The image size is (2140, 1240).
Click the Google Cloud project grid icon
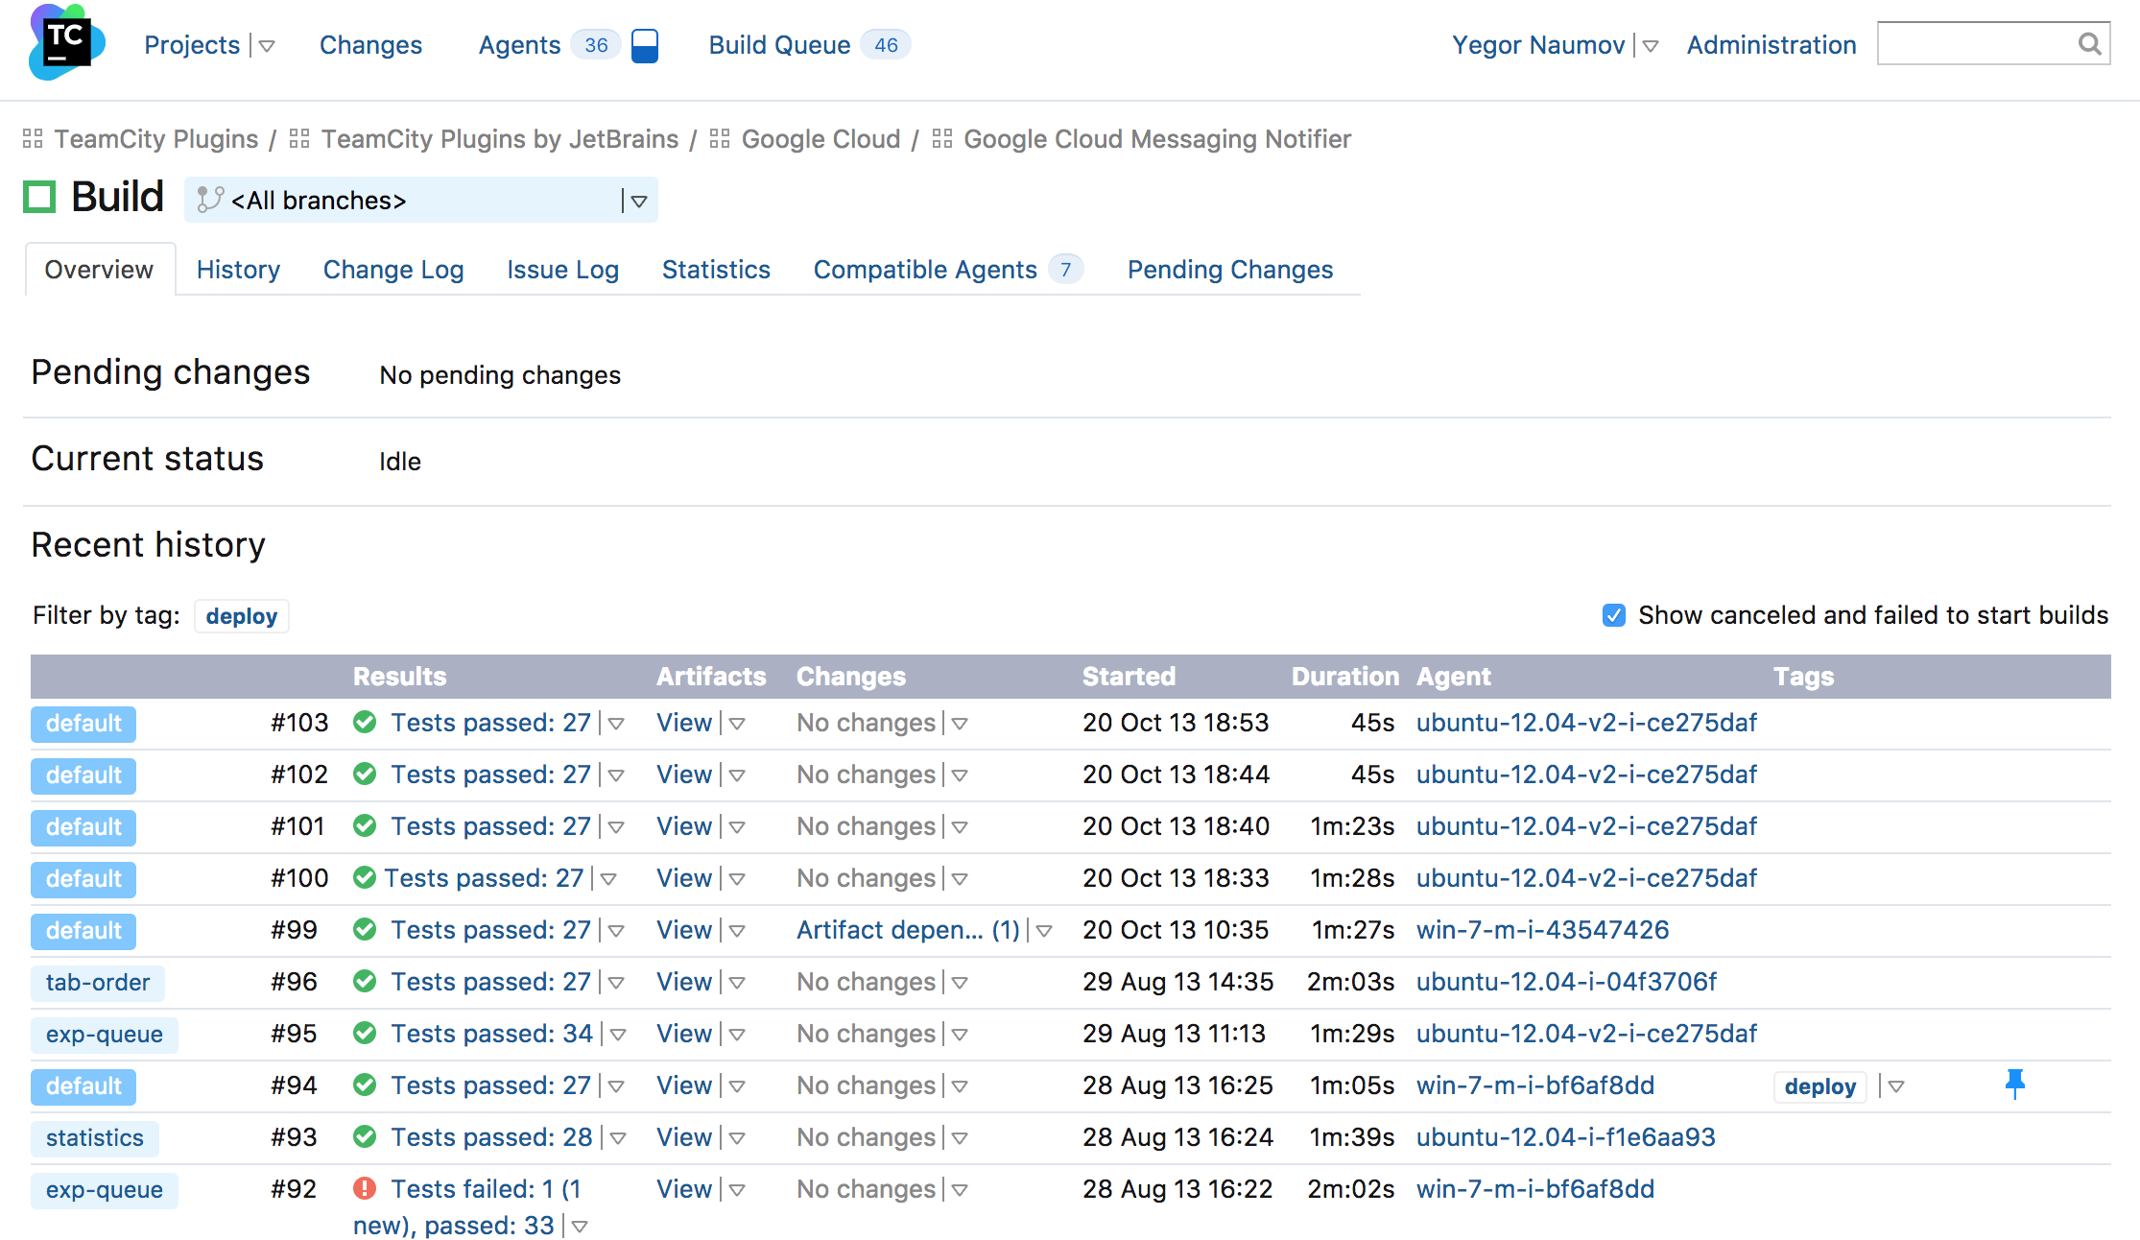coord(720,139)
